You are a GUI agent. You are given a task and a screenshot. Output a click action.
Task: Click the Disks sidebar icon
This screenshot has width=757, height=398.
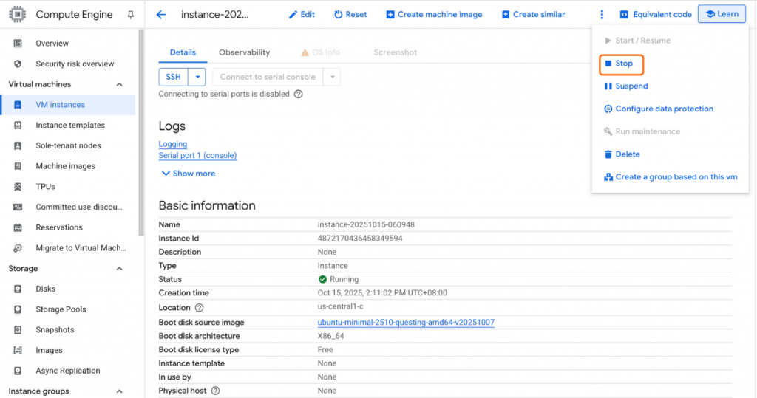coord(18,289)
